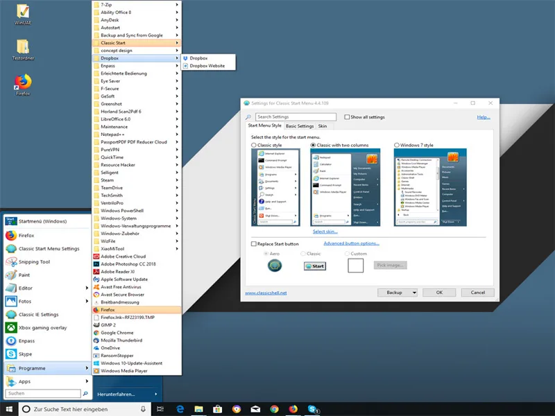Screen dimensions: 555x416
Task: Switch to Start Menu Style tab
Action: click(x=264, y=125)
